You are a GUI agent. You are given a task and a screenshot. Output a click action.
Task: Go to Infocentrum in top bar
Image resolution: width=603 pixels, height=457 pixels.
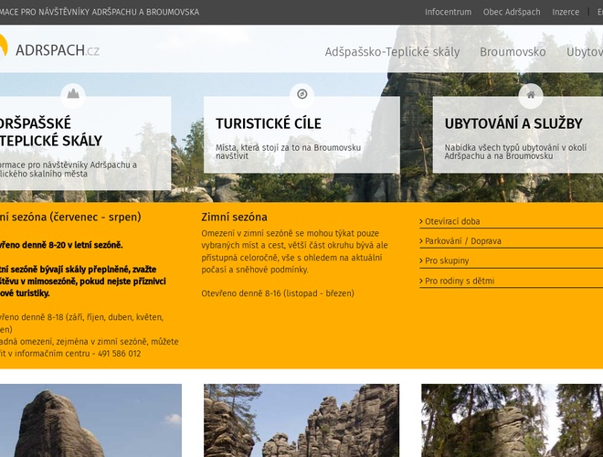click(448, 12)
